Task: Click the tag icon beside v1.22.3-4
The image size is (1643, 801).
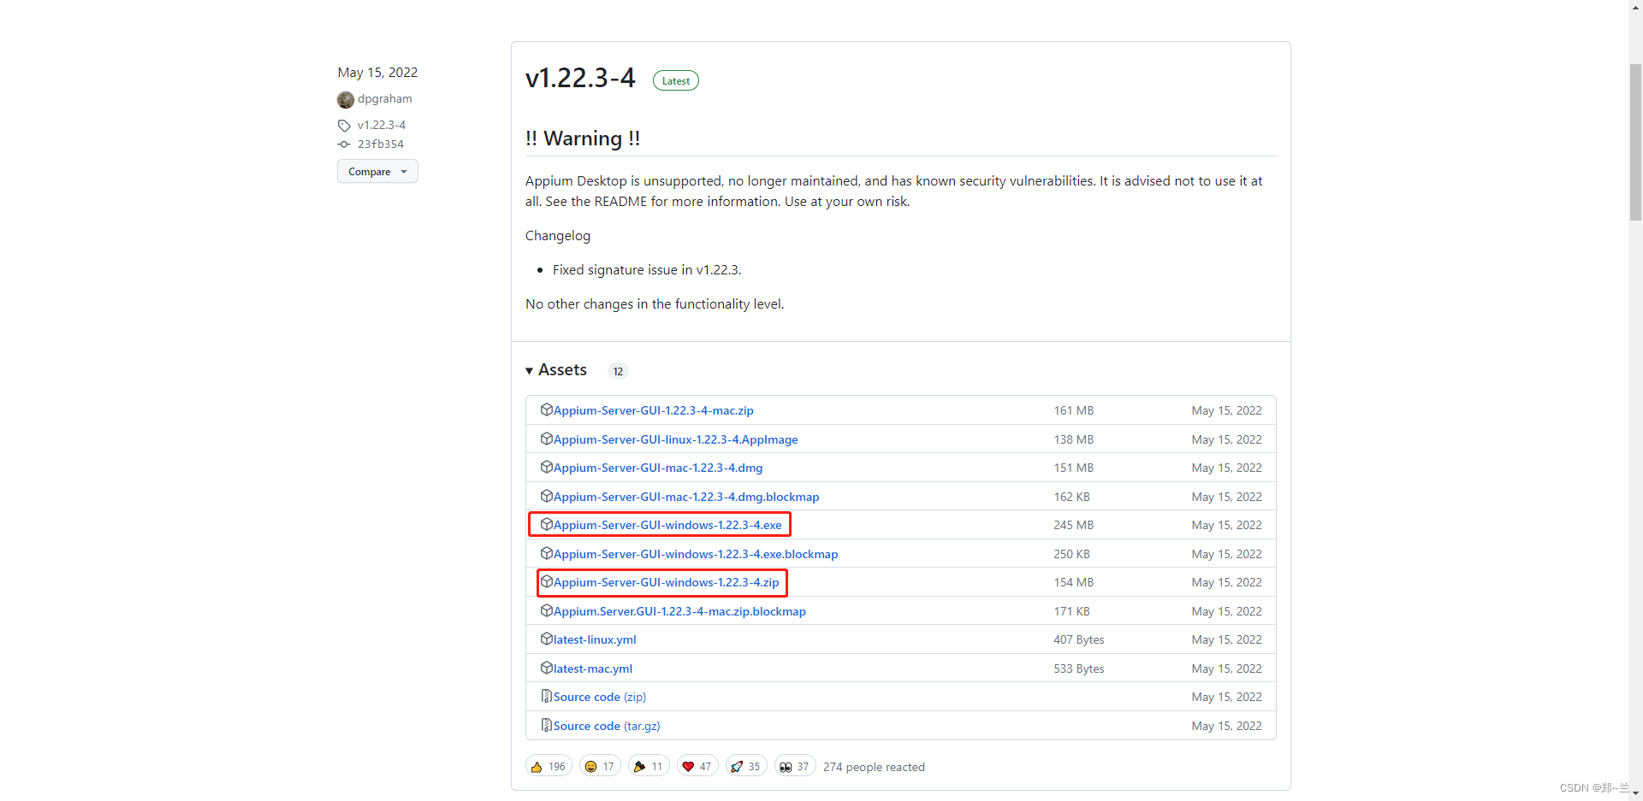Action: pos(344,126)
